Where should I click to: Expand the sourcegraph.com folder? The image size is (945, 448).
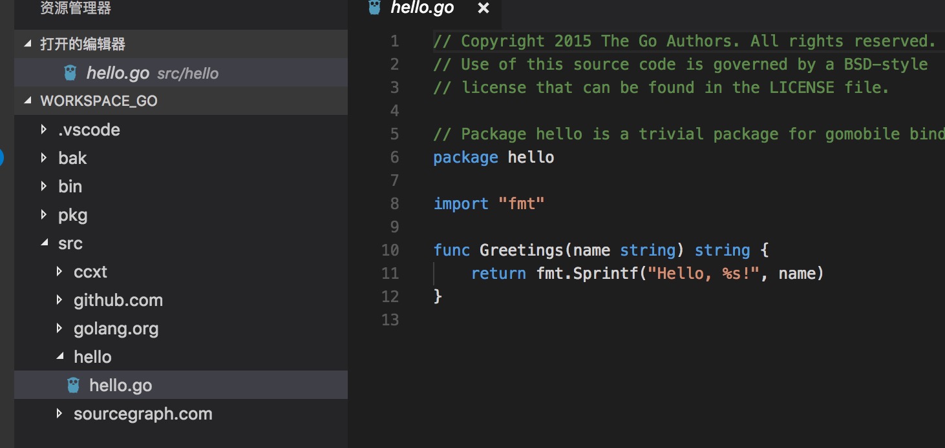(59, 414)
